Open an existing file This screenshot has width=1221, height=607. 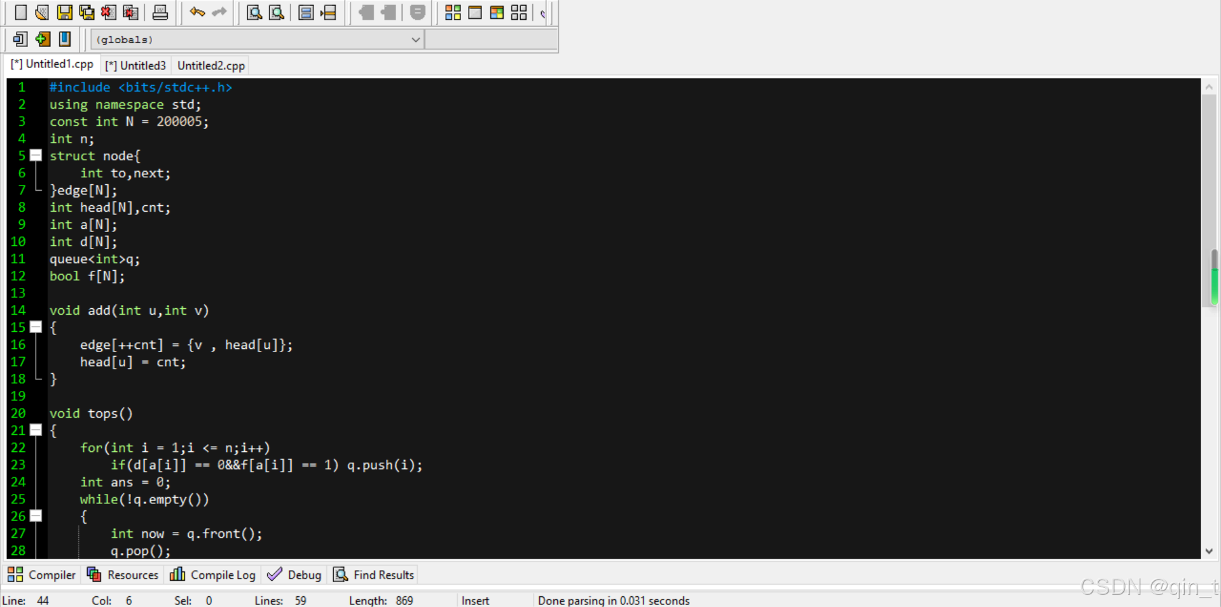[42, 12]
